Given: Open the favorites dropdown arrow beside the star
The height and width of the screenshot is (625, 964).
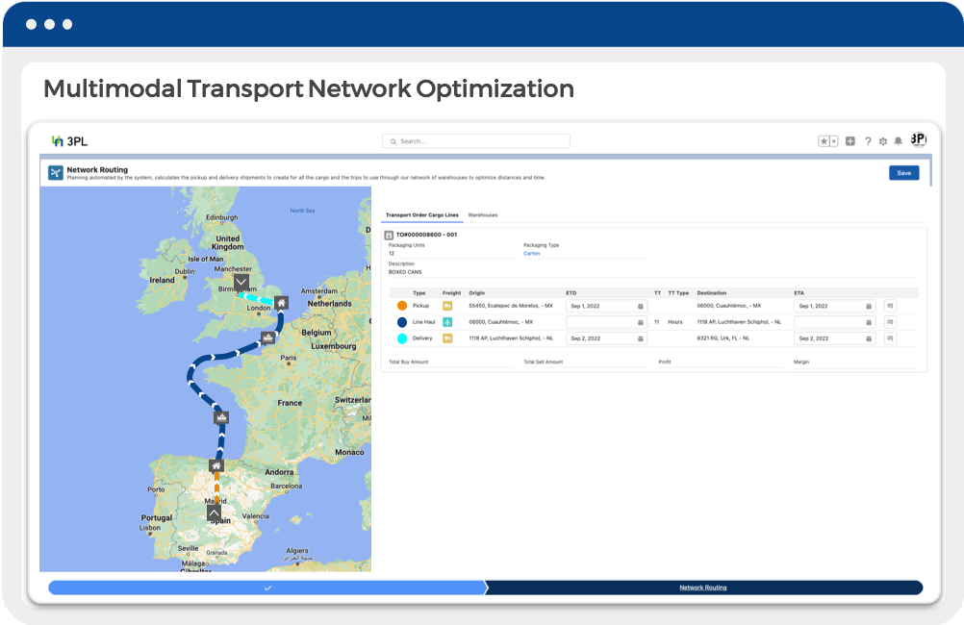Looking at the screenshot, I should [833, 140].
